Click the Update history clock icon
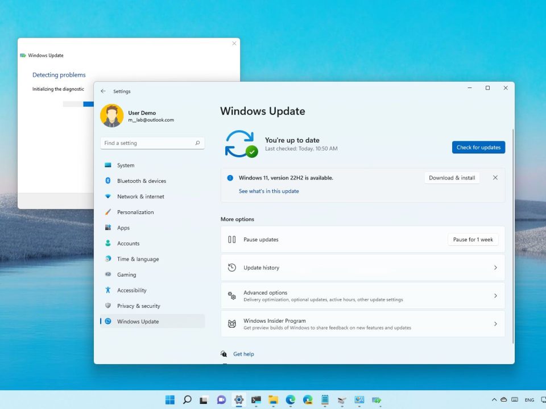 pos(231,268)
